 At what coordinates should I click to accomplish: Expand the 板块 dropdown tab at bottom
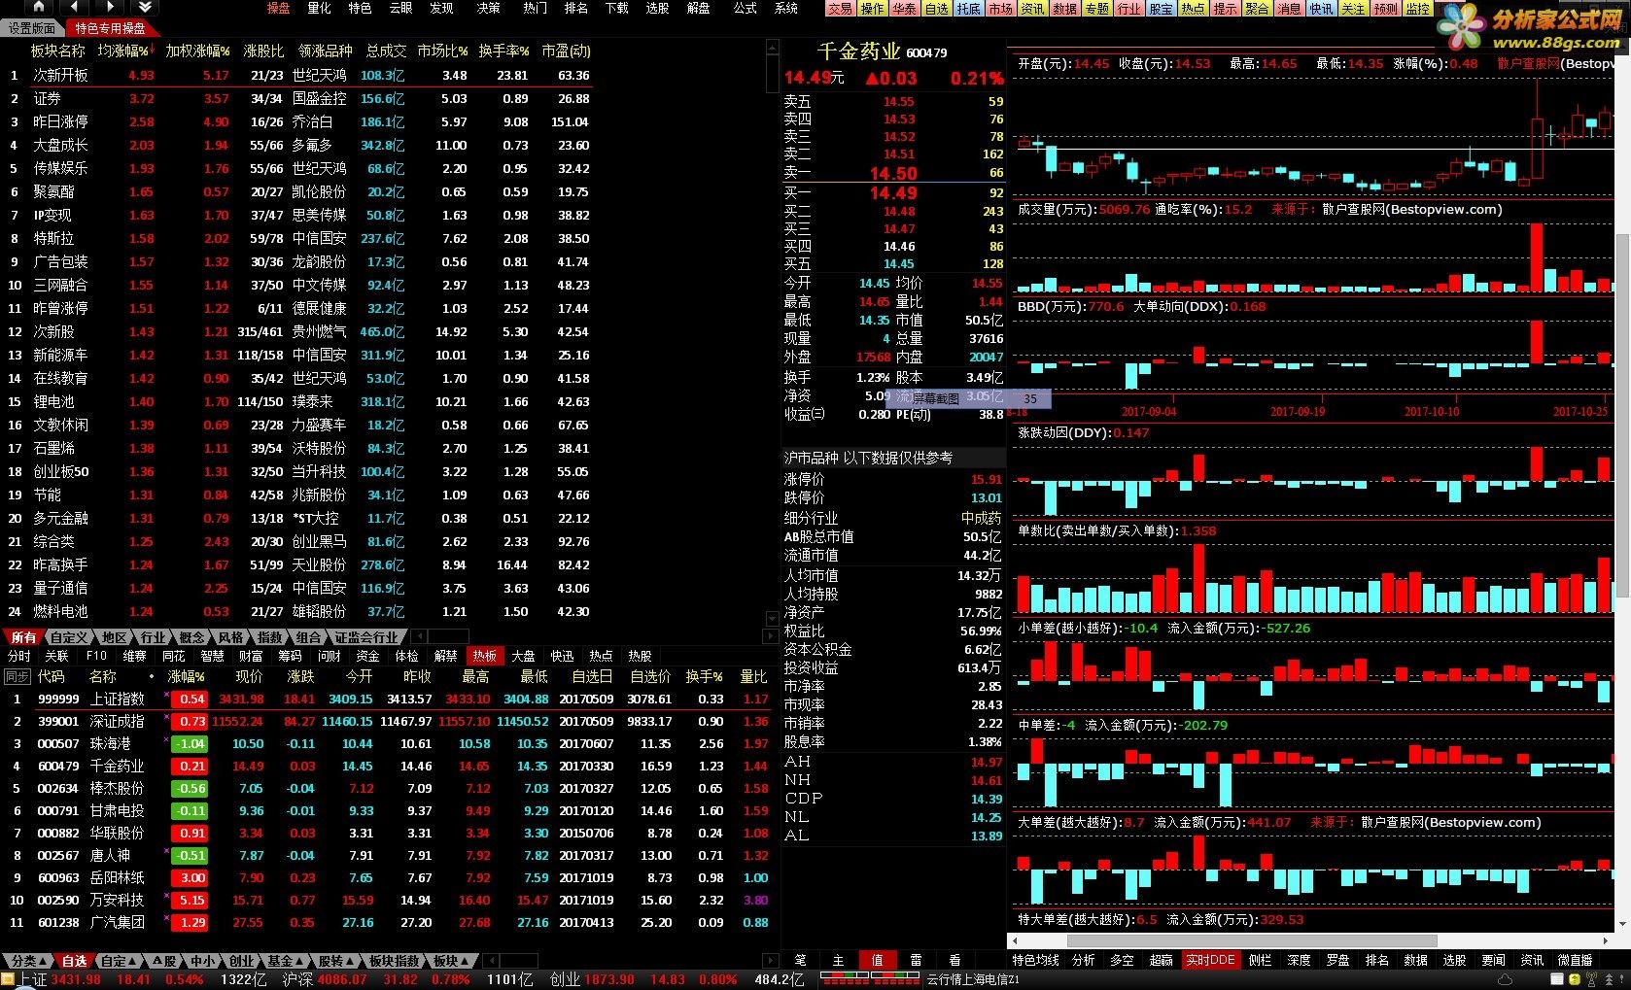click(x=452, y=961)
